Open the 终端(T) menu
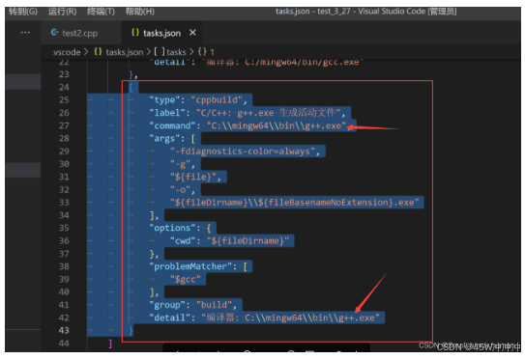Image resolution: width=525 pixels, height=359 pixels. coord(101,12)
